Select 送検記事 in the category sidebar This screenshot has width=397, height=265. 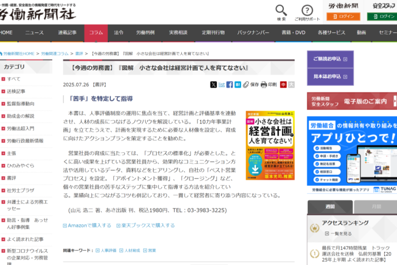coord(16,91)
